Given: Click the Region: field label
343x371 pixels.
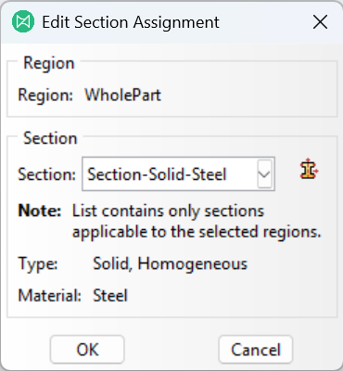Looking at the screenshot, I should 45,95.
